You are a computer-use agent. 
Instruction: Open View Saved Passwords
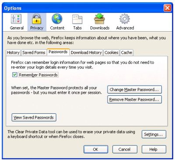point(34,117)
